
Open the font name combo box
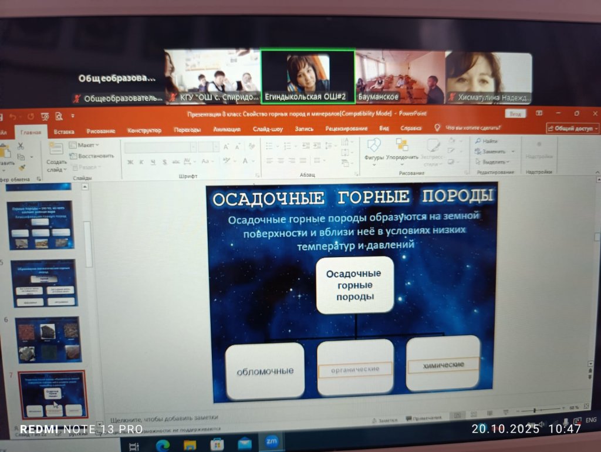pyautogui.click(x=160, y=147)
